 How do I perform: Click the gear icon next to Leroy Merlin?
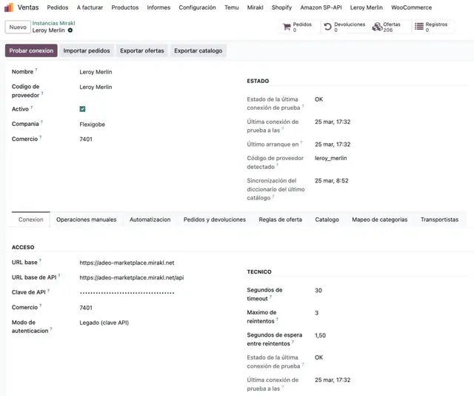pos(70,30)
